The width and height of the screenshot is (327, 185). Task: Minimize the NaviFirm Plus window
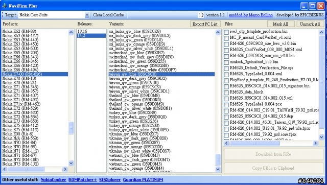point(305,6)
